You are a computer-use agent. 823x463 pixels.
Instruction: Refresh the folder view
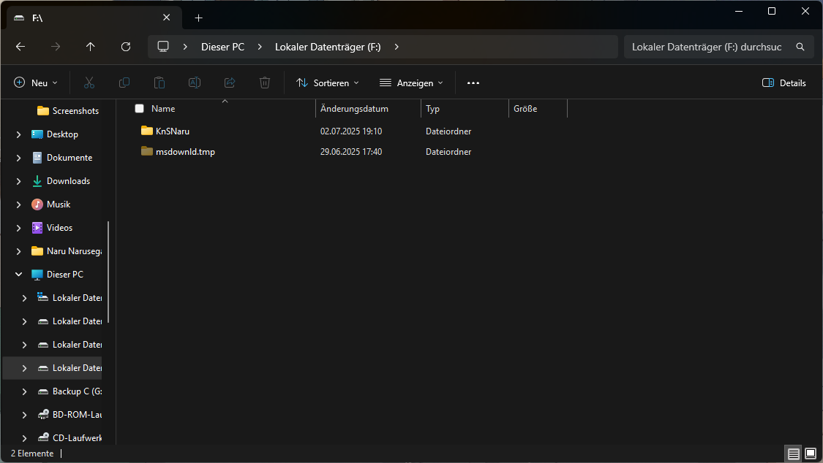(x=125, y=47)
